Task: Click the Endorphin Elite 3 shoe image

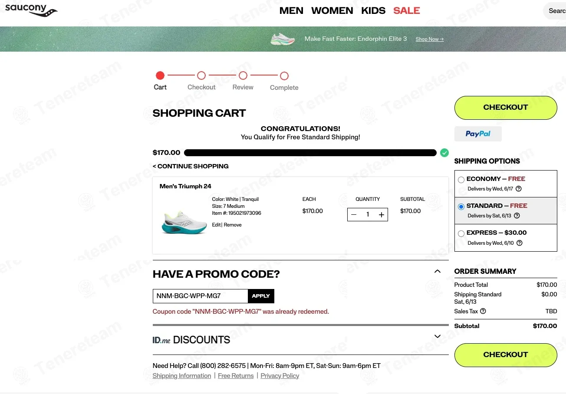Action: [283, 39]
